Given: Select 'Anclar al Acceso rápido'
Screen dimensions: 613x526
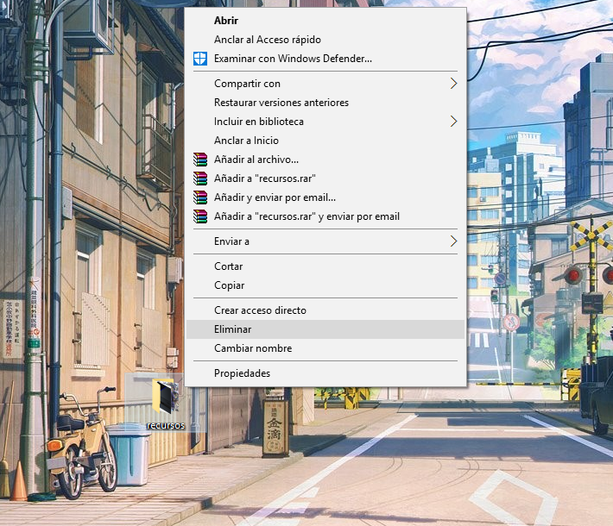Looking at the screenshot, I should point(325,40).
